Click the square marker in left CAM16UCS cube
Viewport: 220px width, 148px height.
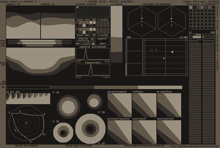click(142, 26)
